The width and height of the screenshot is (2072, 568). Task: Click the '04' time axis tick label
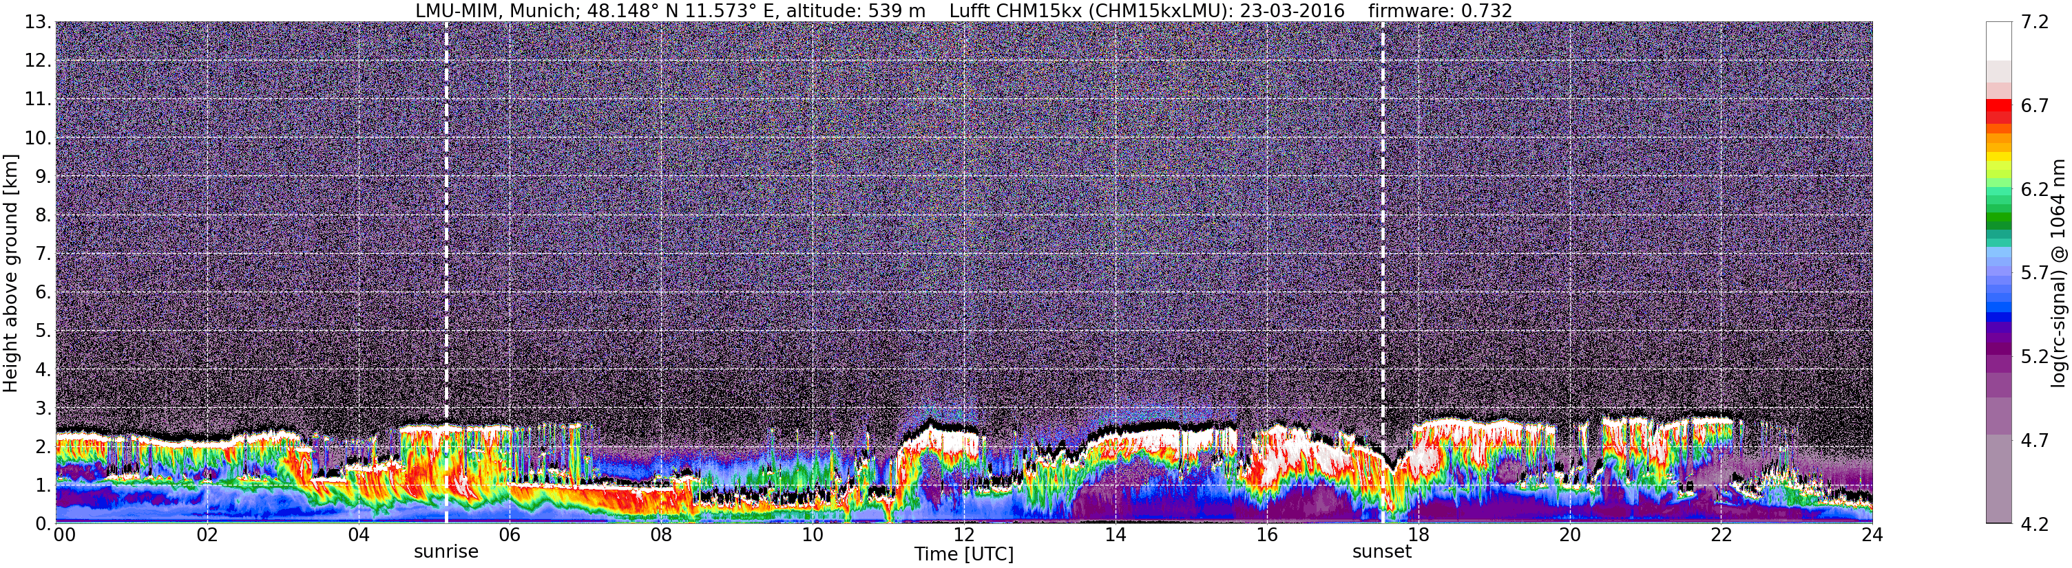[x=358, y=535]
